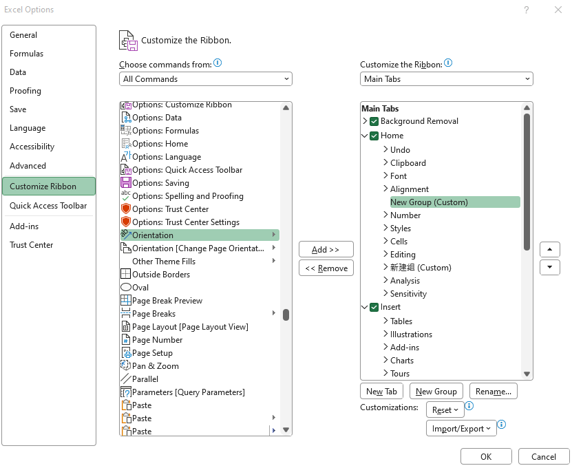Click the info icon next to Reset
The width and height of the screenshot is (572, 468).
[469, 405]
